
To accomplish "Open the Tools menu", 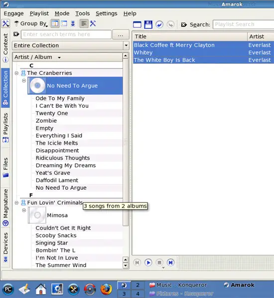I will (83, 13).
